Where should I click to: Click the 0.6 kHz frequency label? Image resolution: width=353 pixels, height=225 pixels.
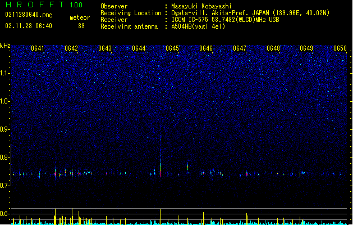coord(5,214)
